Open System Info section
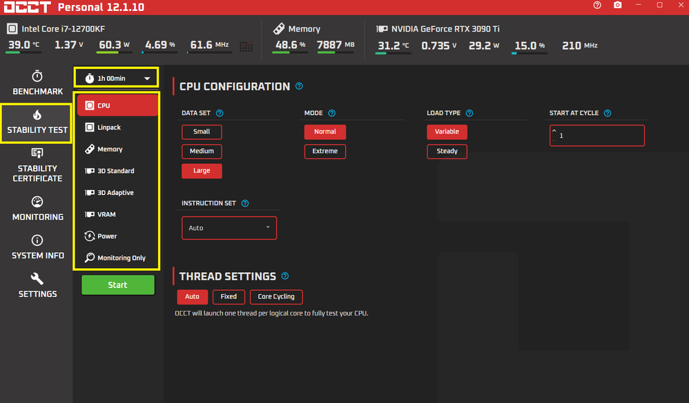The image size is (689, 403). point(37,247)
